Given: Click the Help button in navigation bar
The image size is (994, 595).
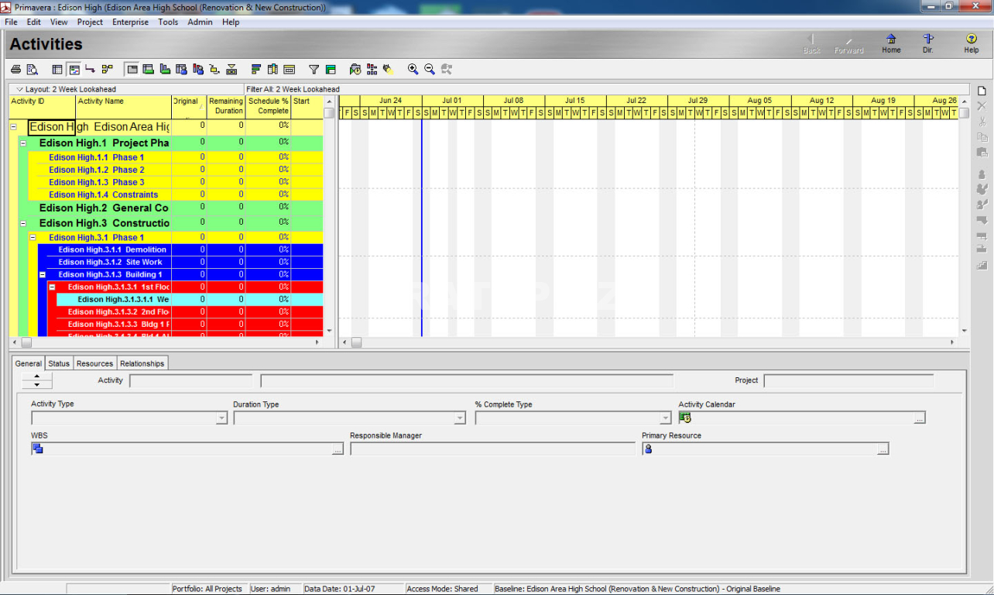Looking at the screenshot, I should pyautogui.click(x=971, y=43).
